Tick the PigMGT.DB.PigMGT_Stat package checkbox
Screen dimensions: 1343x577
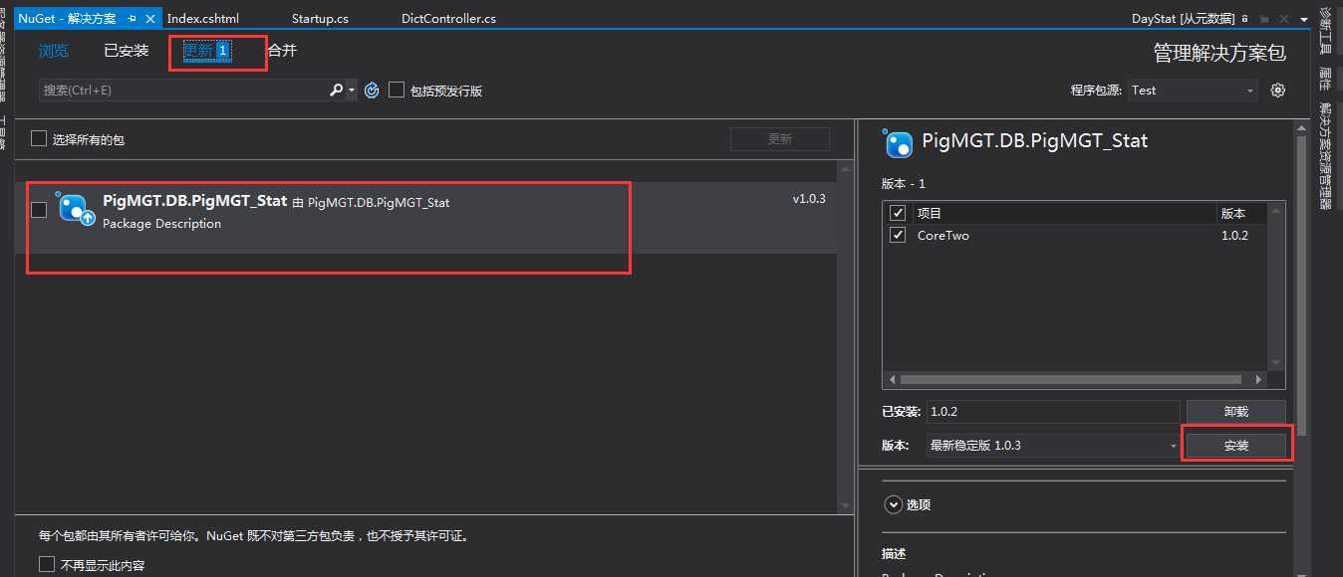(39, 210)
